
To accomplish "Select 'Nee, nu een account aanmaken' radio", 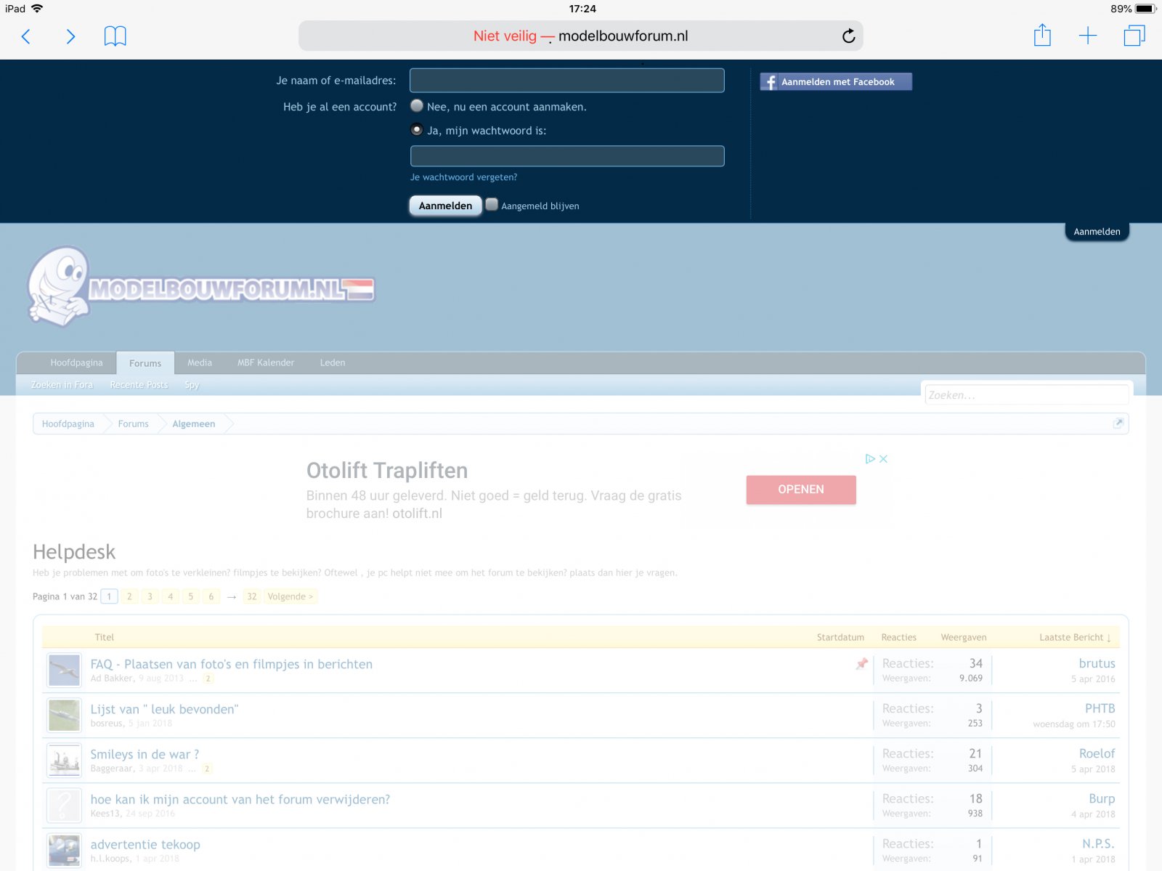I will click(x=417, y=106).
